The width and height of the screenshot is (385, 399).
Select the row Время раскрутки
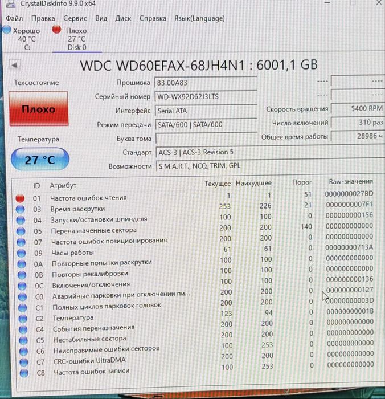195,207
